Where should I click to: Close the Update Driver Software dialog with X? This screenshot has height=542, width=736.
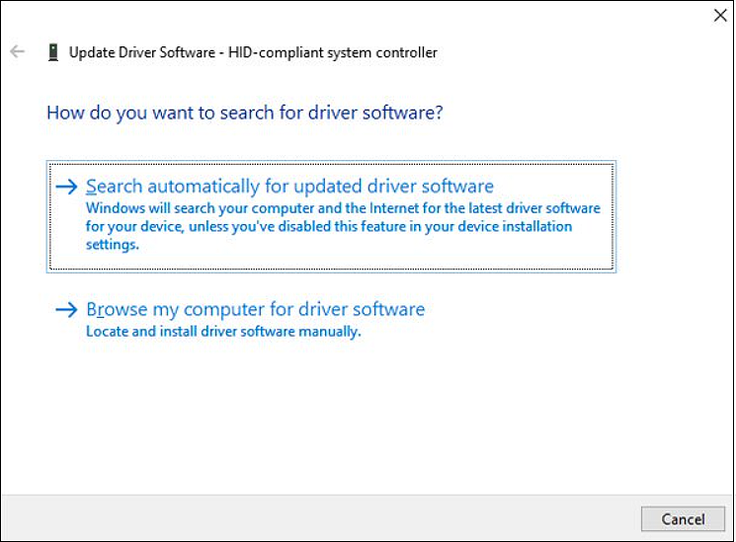[720, 15]
